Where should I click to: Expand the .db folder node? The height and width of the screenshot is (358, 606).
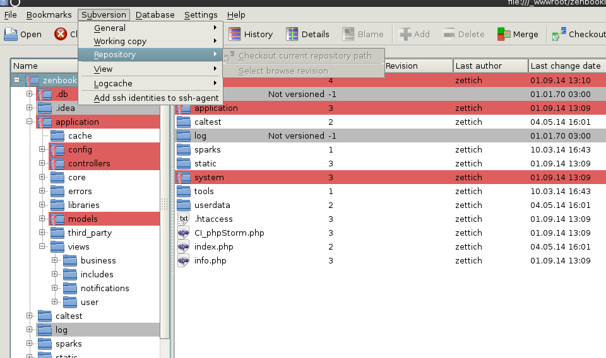[x=30, y=94]
